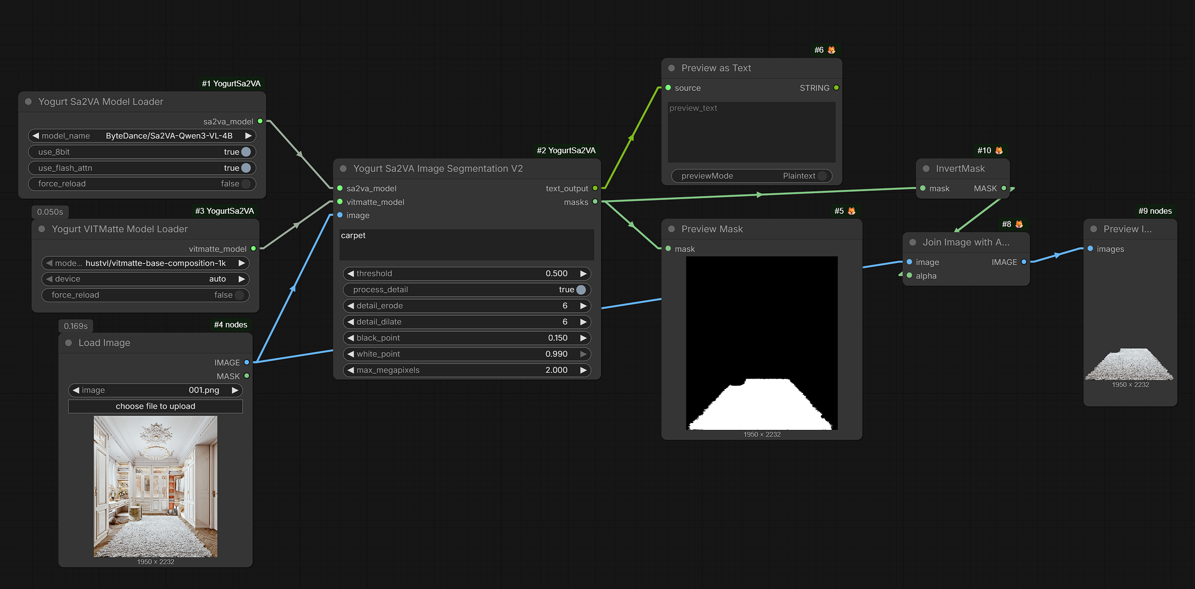The width and height of the screenshot is (1195, 589).
Task: Open the vitmatte-base-composition-1k model dropdown
Action: tap(145, 263)
